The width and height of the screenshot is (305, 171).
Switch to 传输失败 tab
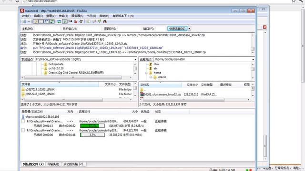(53, 164)
